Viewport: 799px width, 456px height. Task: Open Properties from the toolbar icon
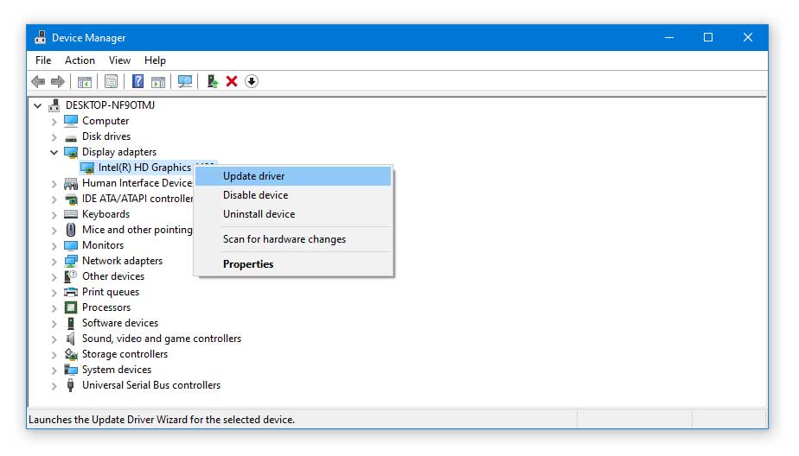(111, 81)
